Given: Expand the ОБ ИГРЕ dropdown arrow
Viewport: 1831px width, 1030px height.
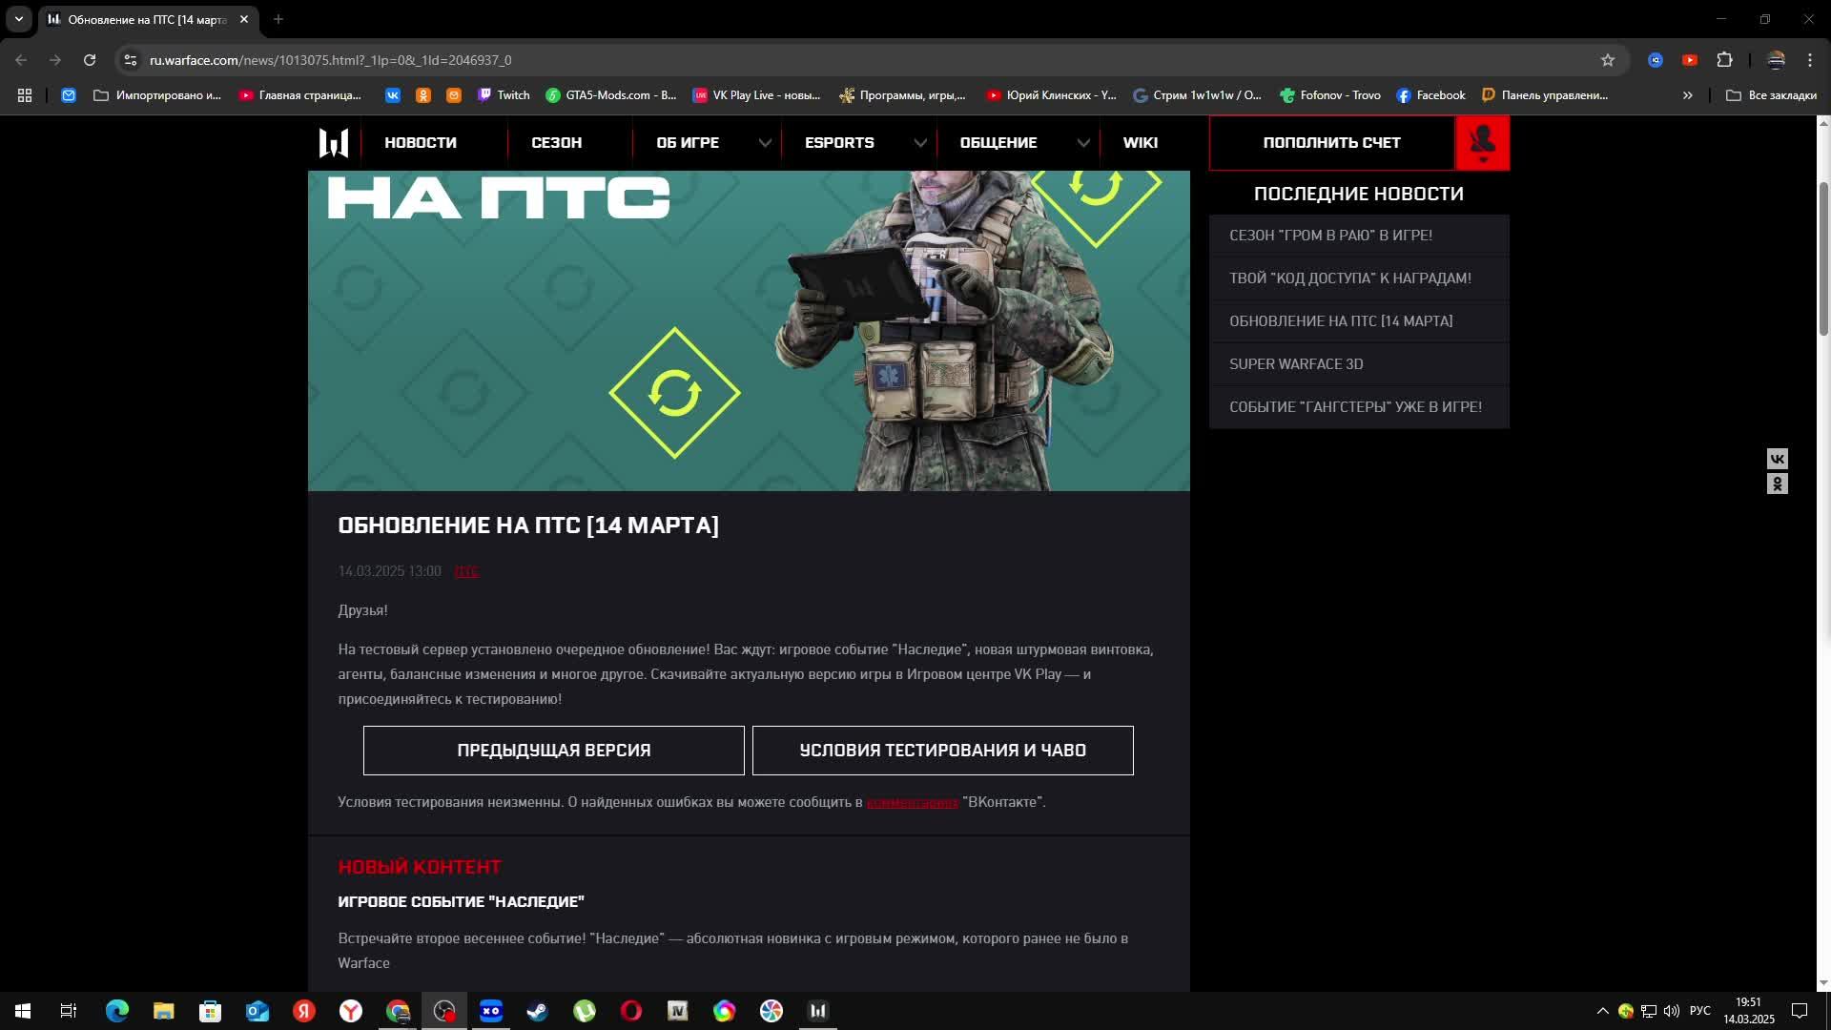Looking at the screenshot, I should [x=765, y=143].
